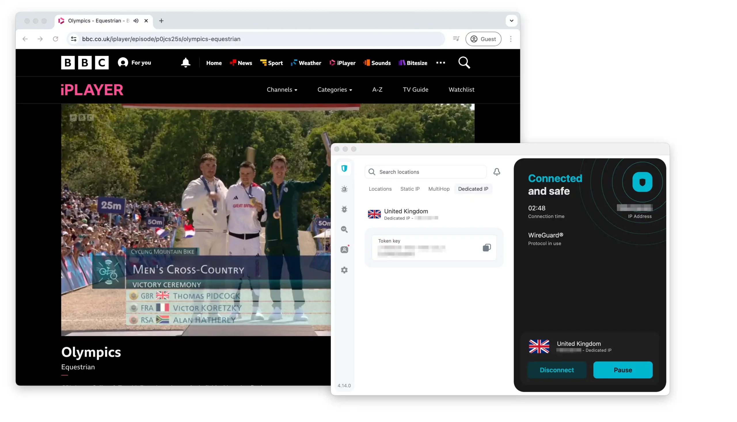Go to BBC Sport
Screen dimensions: 737x422
(271, 63)
